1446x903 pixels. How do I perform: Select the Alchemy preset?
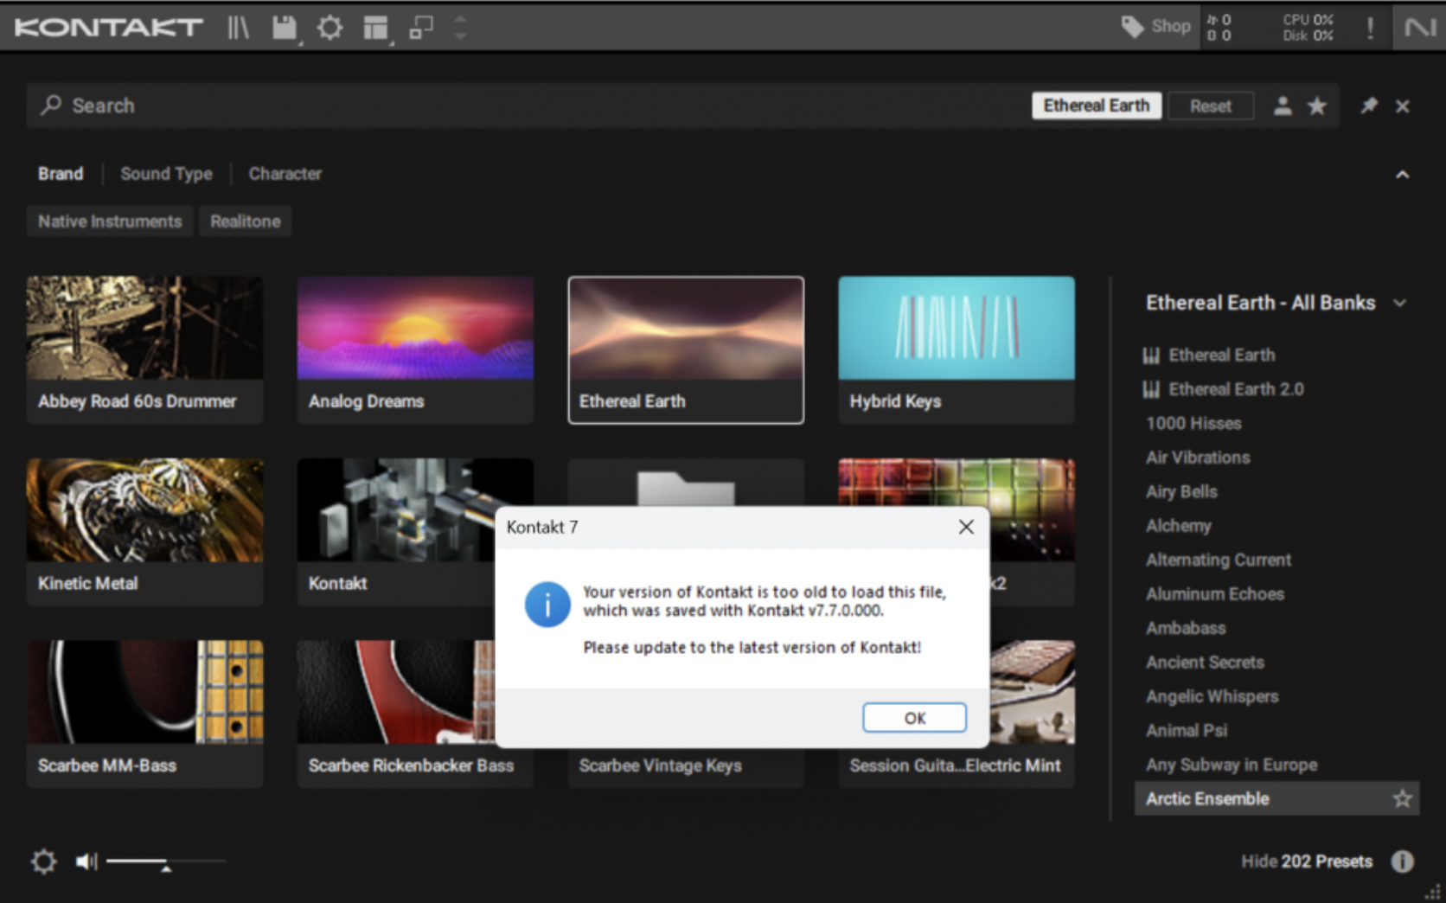[x=1178, y=526]
